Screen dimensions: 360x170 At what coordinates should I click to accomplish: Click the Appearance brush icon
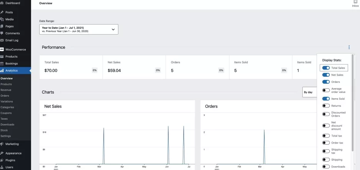pyautogui.click(x=2, y=153)
